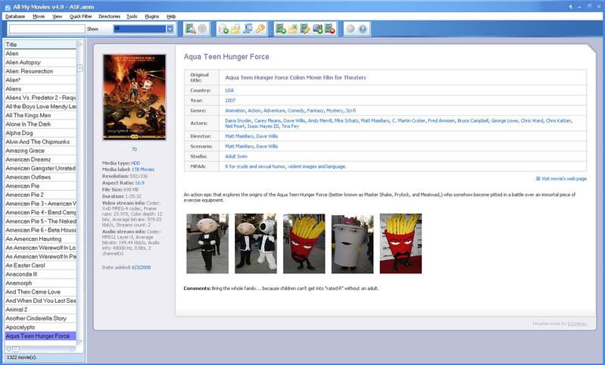Open the Database menu
The image size is (605, 365).
15,16
